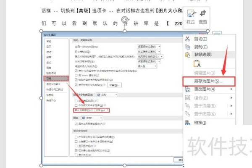Click the picture's bottom-left corner sizing handle
Image resolution: width=252 pixels, height=168 pixels.
pyautogui.click(x=41, y=165)
